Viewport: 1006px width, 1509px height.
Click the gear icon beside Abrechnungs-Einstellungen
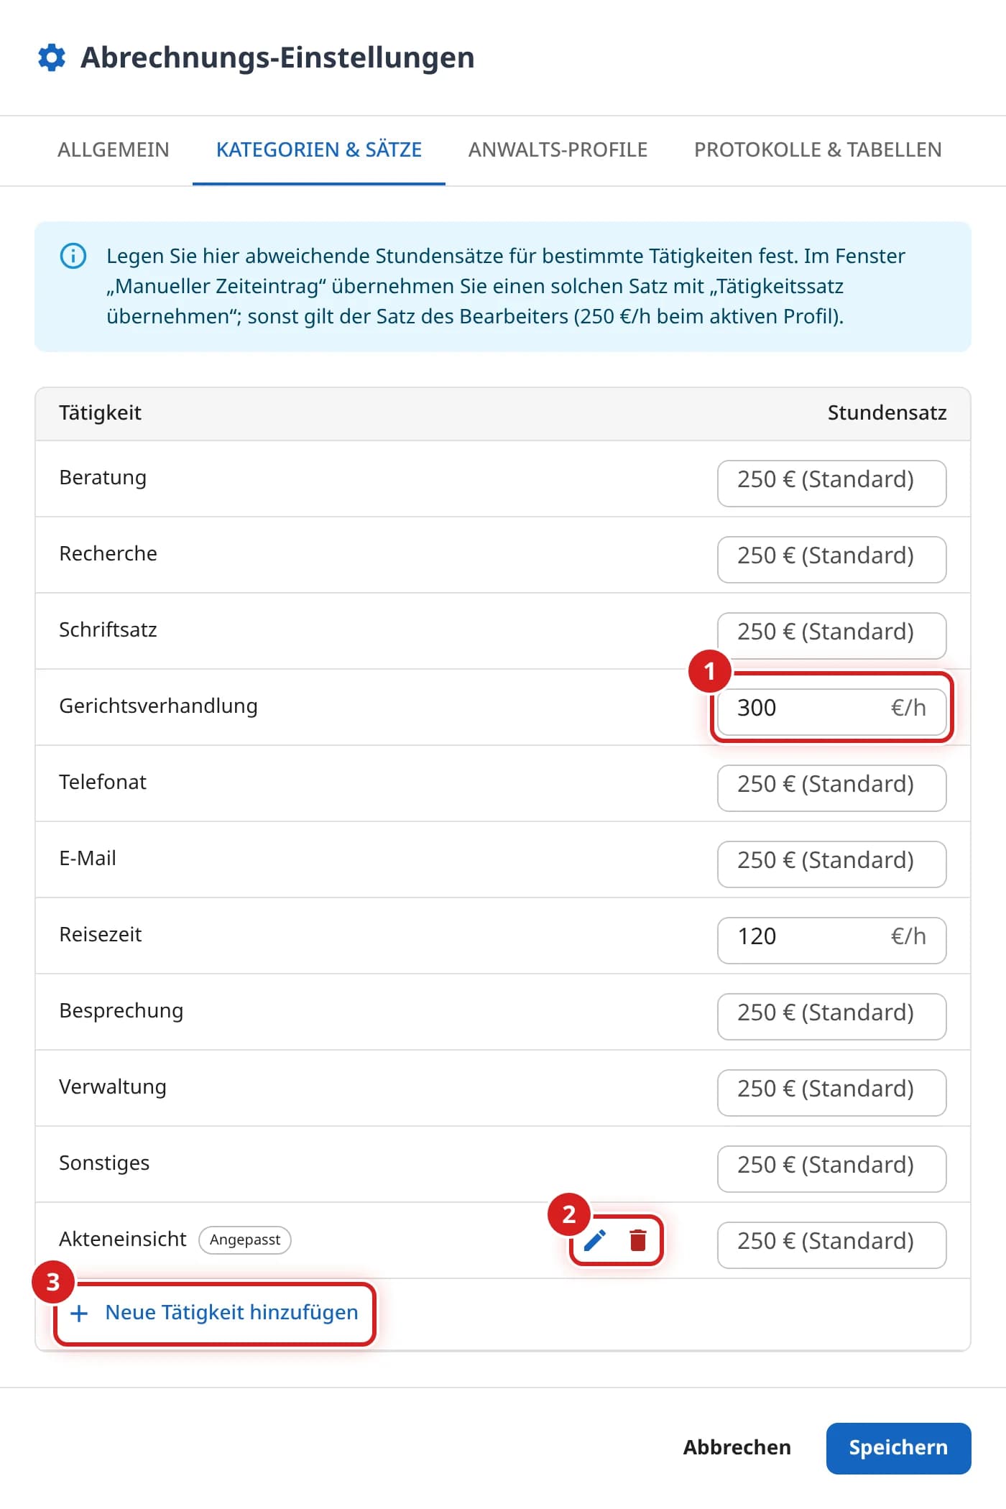coord(52,57)
